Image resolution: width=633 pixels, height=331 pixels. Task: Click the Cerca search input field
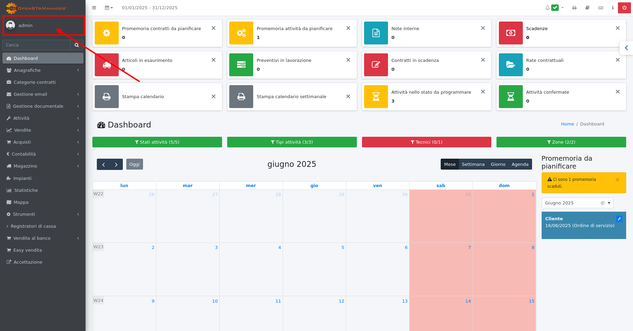[x=36, y=45]
